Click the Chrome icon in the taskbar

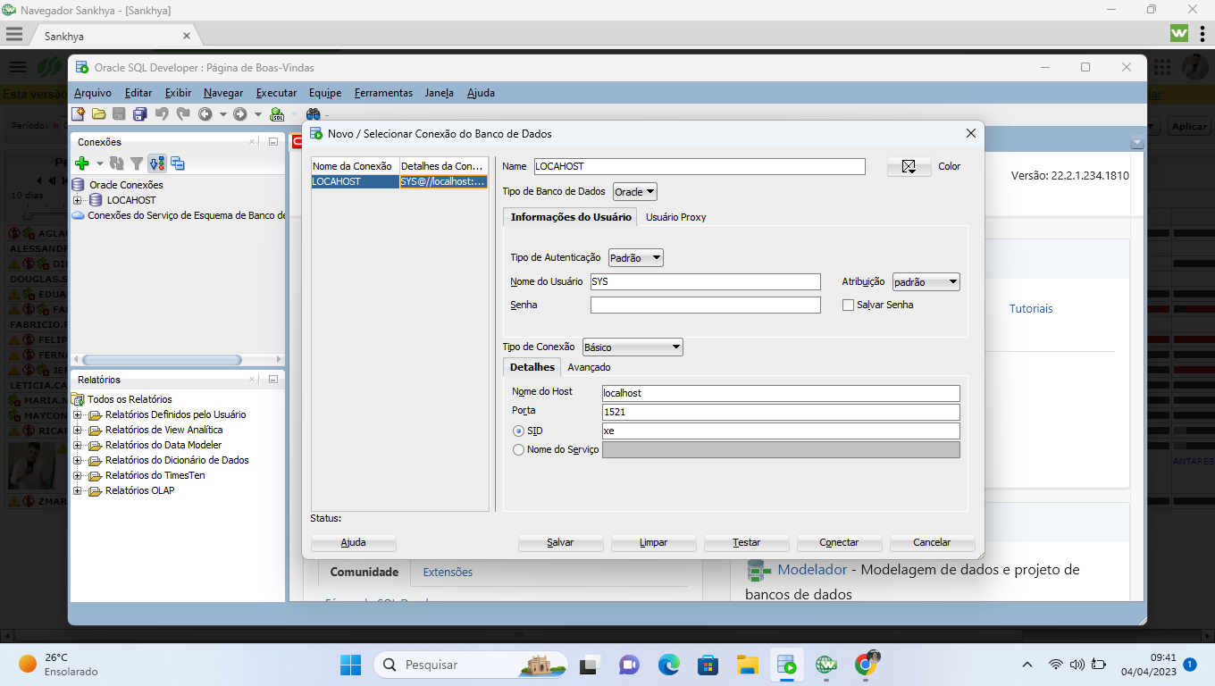pyautogui.click(x=866, y=665)
